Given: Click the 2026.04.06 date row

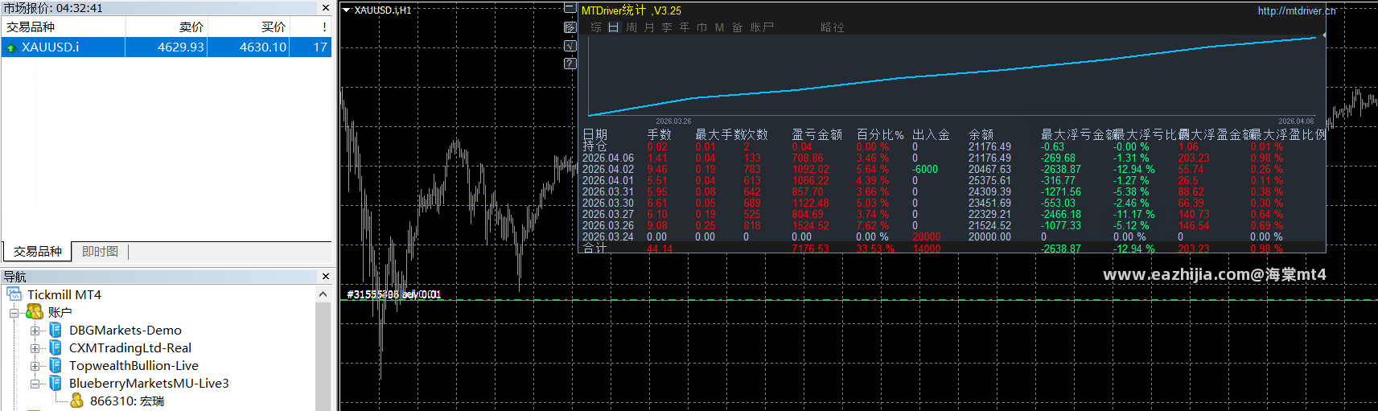Looking at the screenshot, I should click(x=953, y=158).
